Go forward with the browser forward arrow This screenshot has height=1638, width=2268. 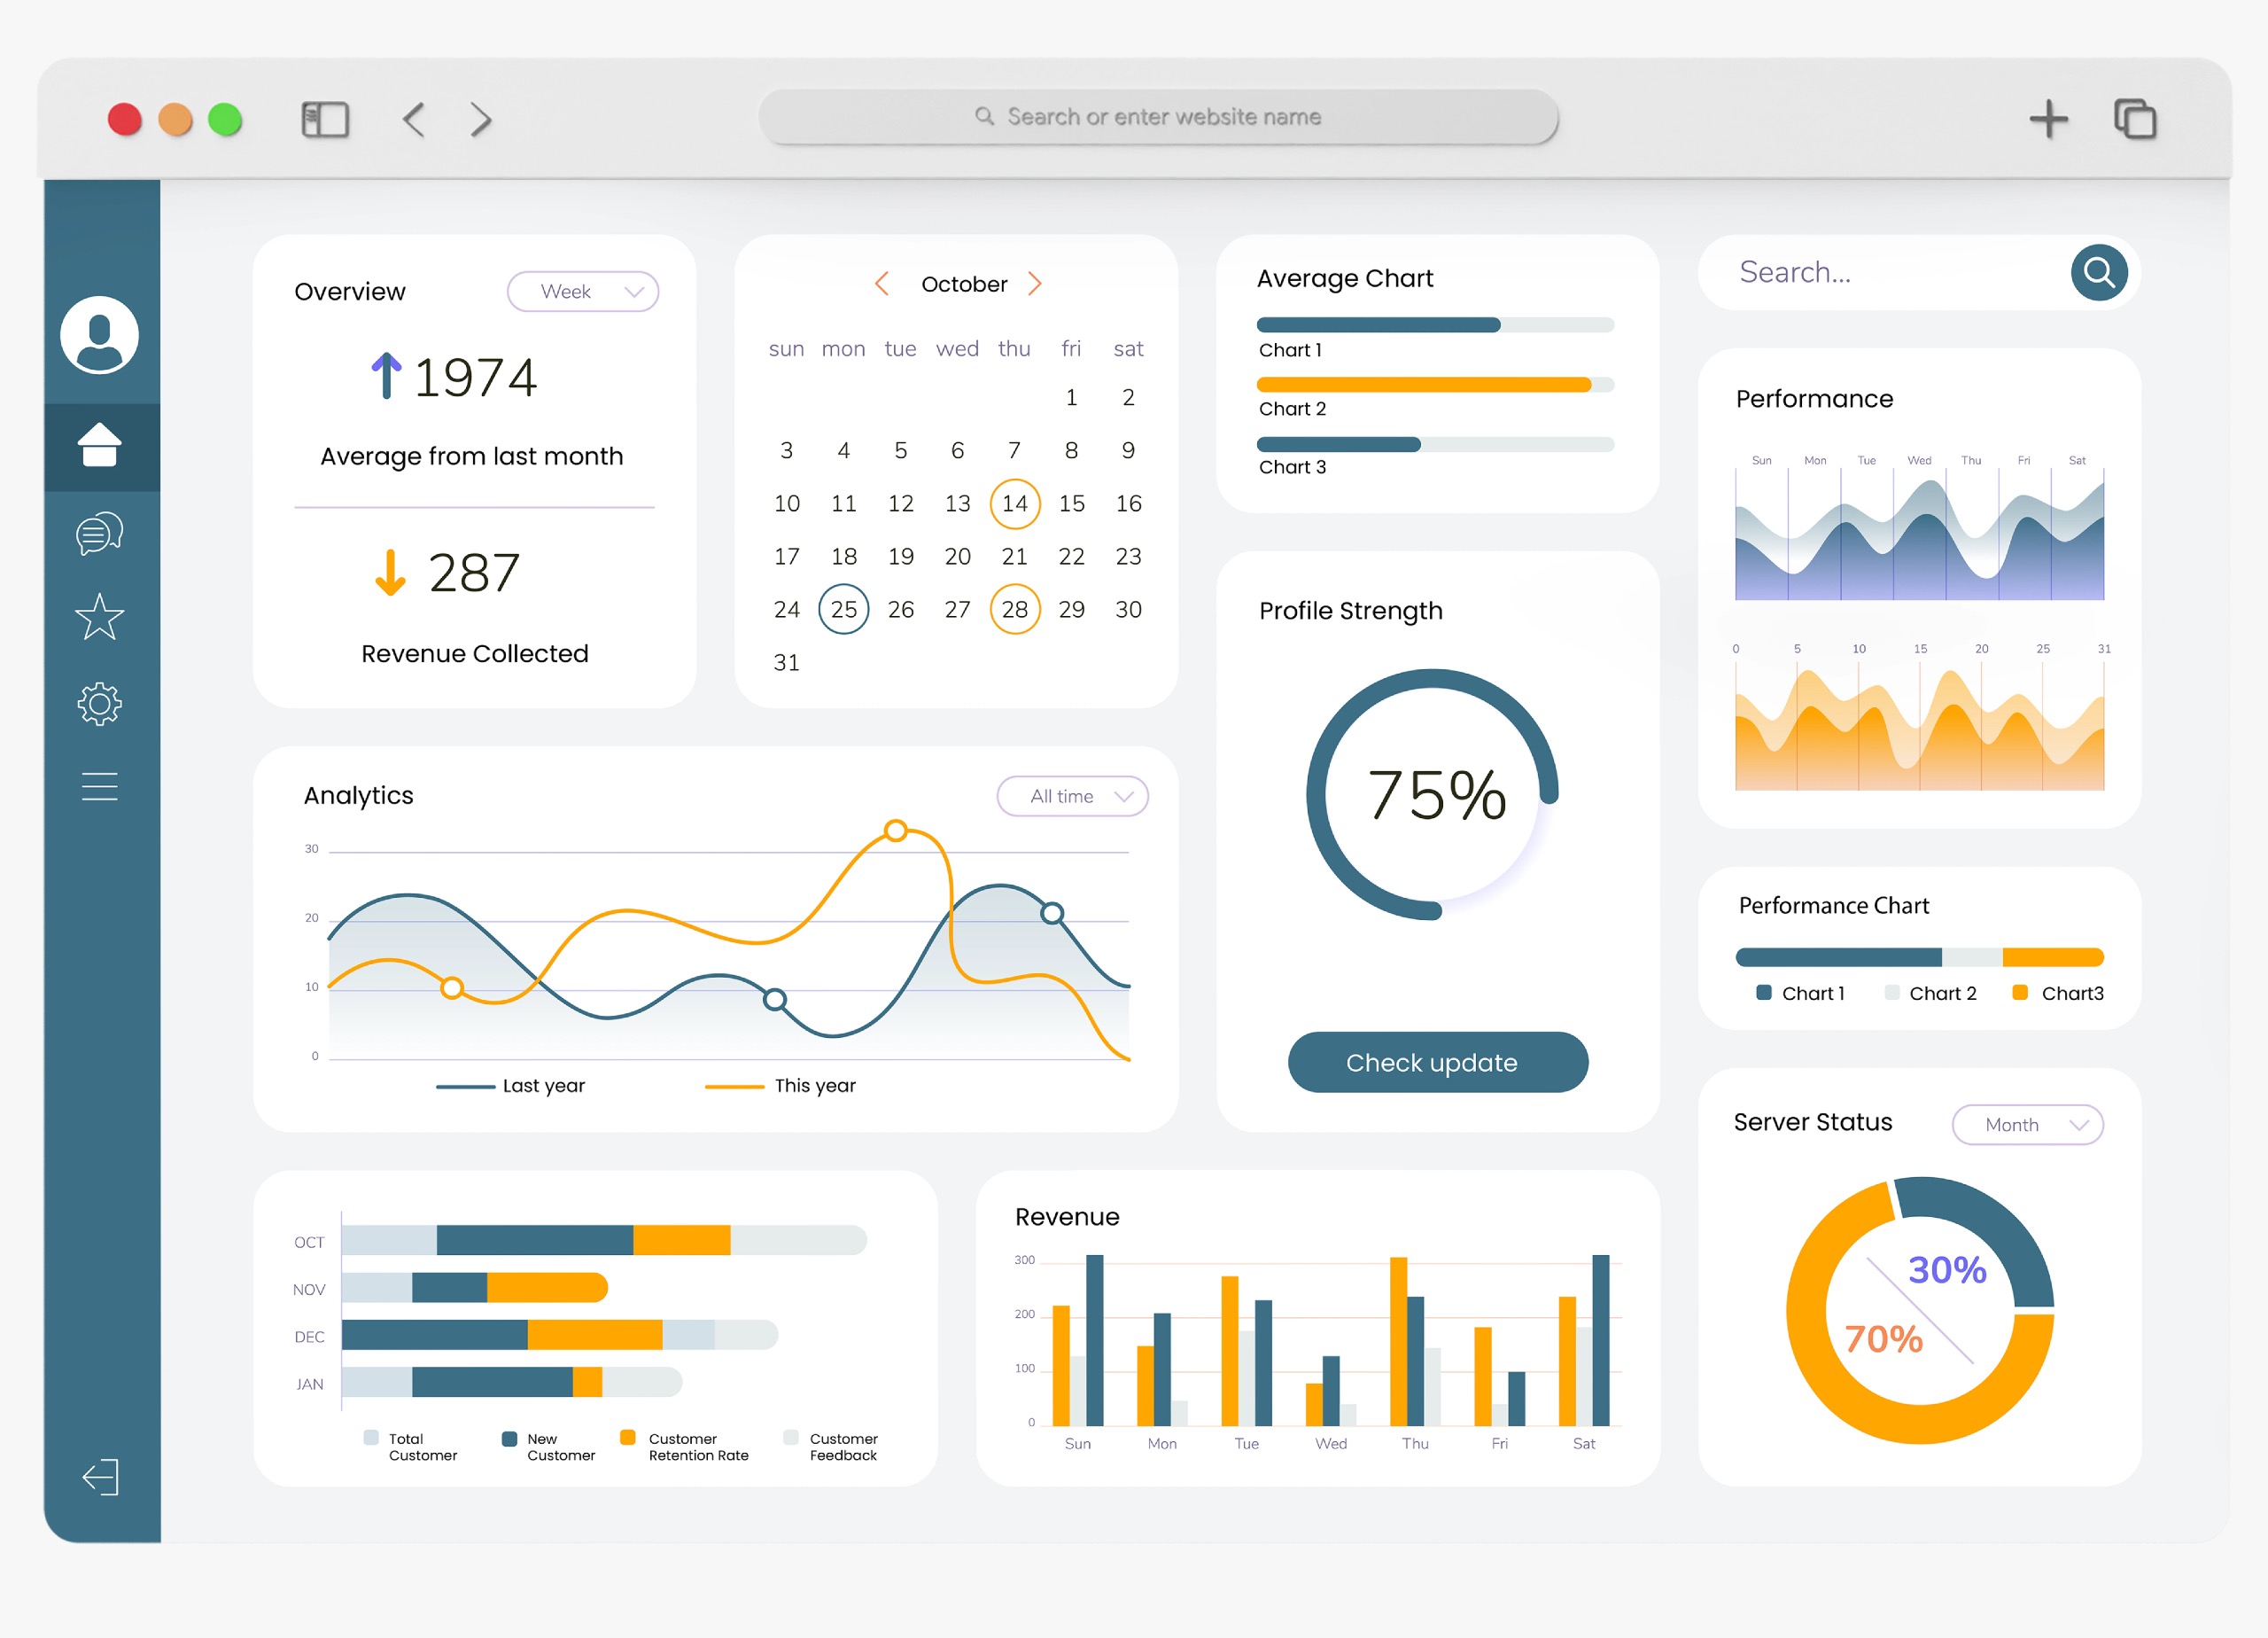click(x=481, y=119)
